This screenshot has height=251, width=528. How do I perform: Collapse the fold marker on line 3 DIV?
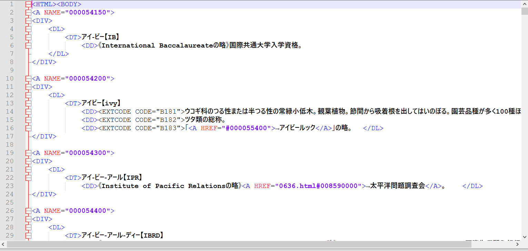click(28, 21)
